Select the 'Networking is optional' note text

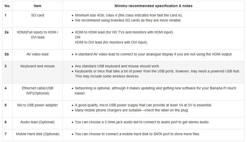point(155,91)
